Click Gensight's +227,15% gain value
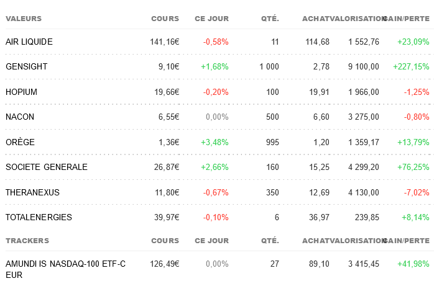The height and width of the screenshot is (281, 434). tap(411, 66)
